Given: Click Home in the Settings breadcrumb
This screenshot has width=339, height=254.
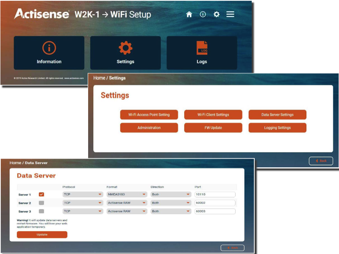Looking at the screenshot, I should (x=99, y=78).
